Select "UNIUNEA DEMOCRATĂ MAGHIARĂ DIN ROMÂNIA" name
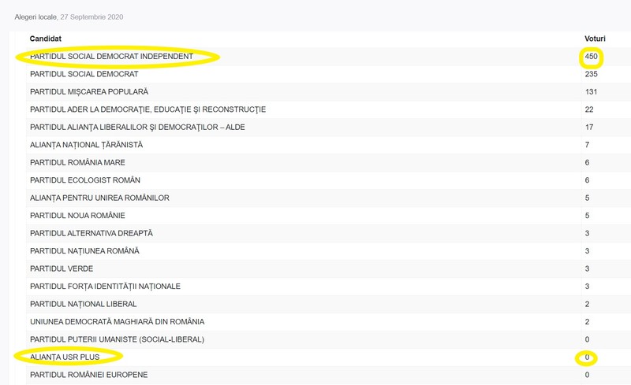This screenshot has width=631, height=385. tap(117, 321)
